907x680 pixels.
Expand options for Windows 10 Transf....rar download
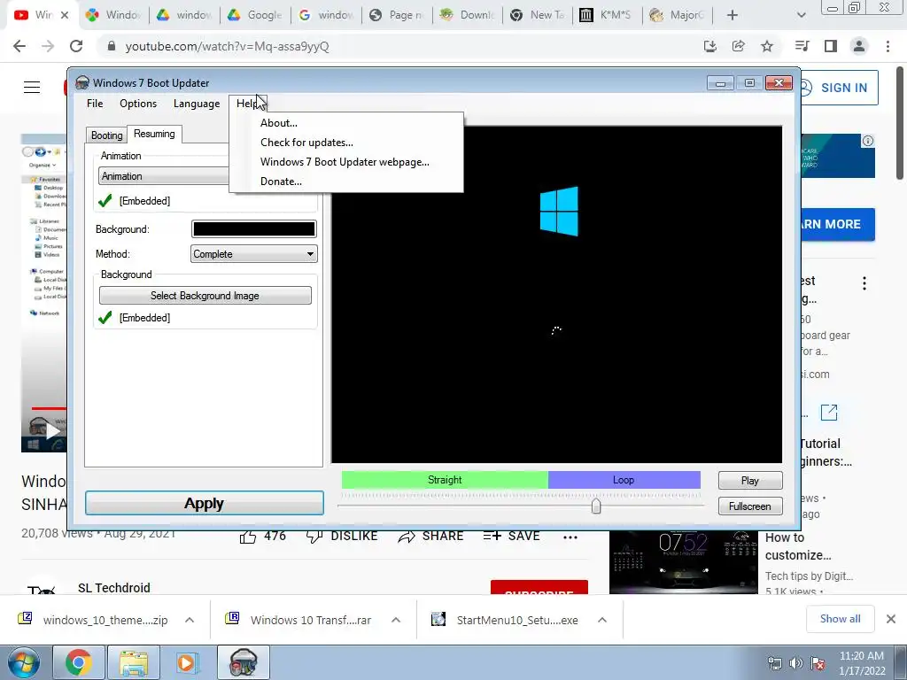(x=396, y=620)
